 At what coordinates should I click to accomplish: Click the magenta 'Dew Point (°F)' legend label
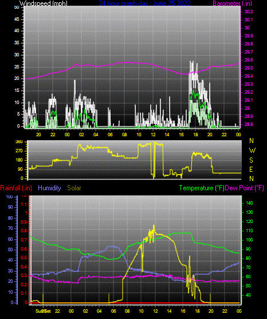point(245,188)
